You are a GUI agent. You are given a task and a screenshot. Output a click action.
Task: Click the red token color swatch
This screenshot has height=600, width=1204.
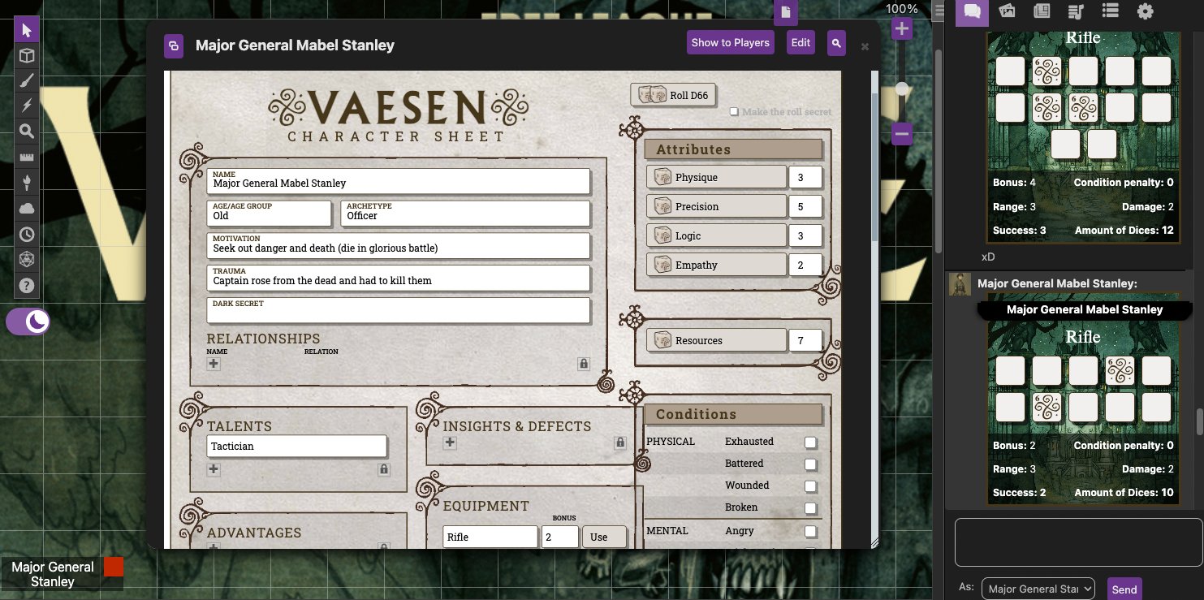[114, 567]
